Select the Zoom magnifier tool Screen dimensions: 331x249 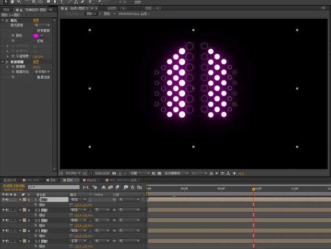tap(20, 2)
